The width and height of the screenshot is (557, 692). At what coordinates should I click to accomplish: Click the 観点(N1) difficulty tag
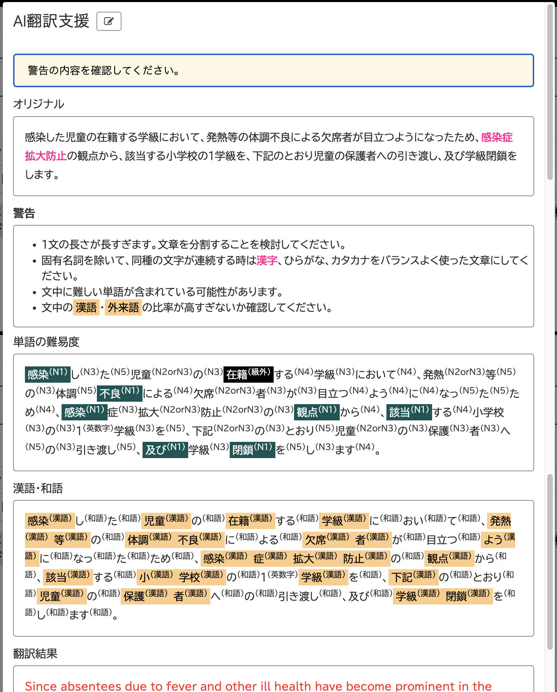click(x=317, y=412)
